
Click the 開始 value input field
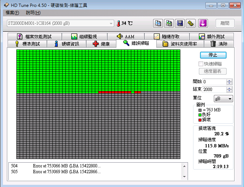[x=214, y=82]
